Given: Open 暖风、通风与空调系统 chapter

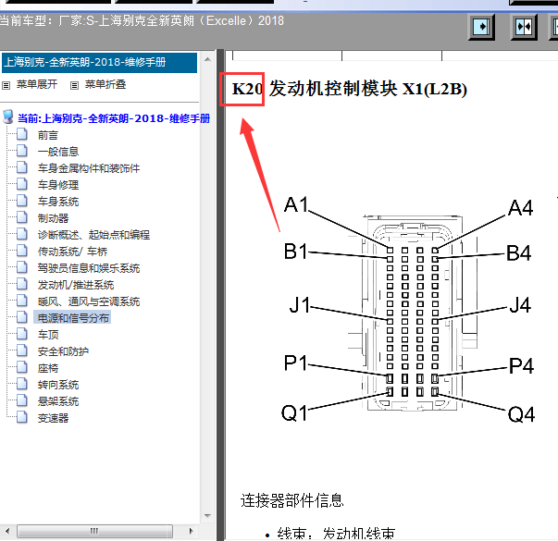Looking at the screenshot, I should point(89,301).
